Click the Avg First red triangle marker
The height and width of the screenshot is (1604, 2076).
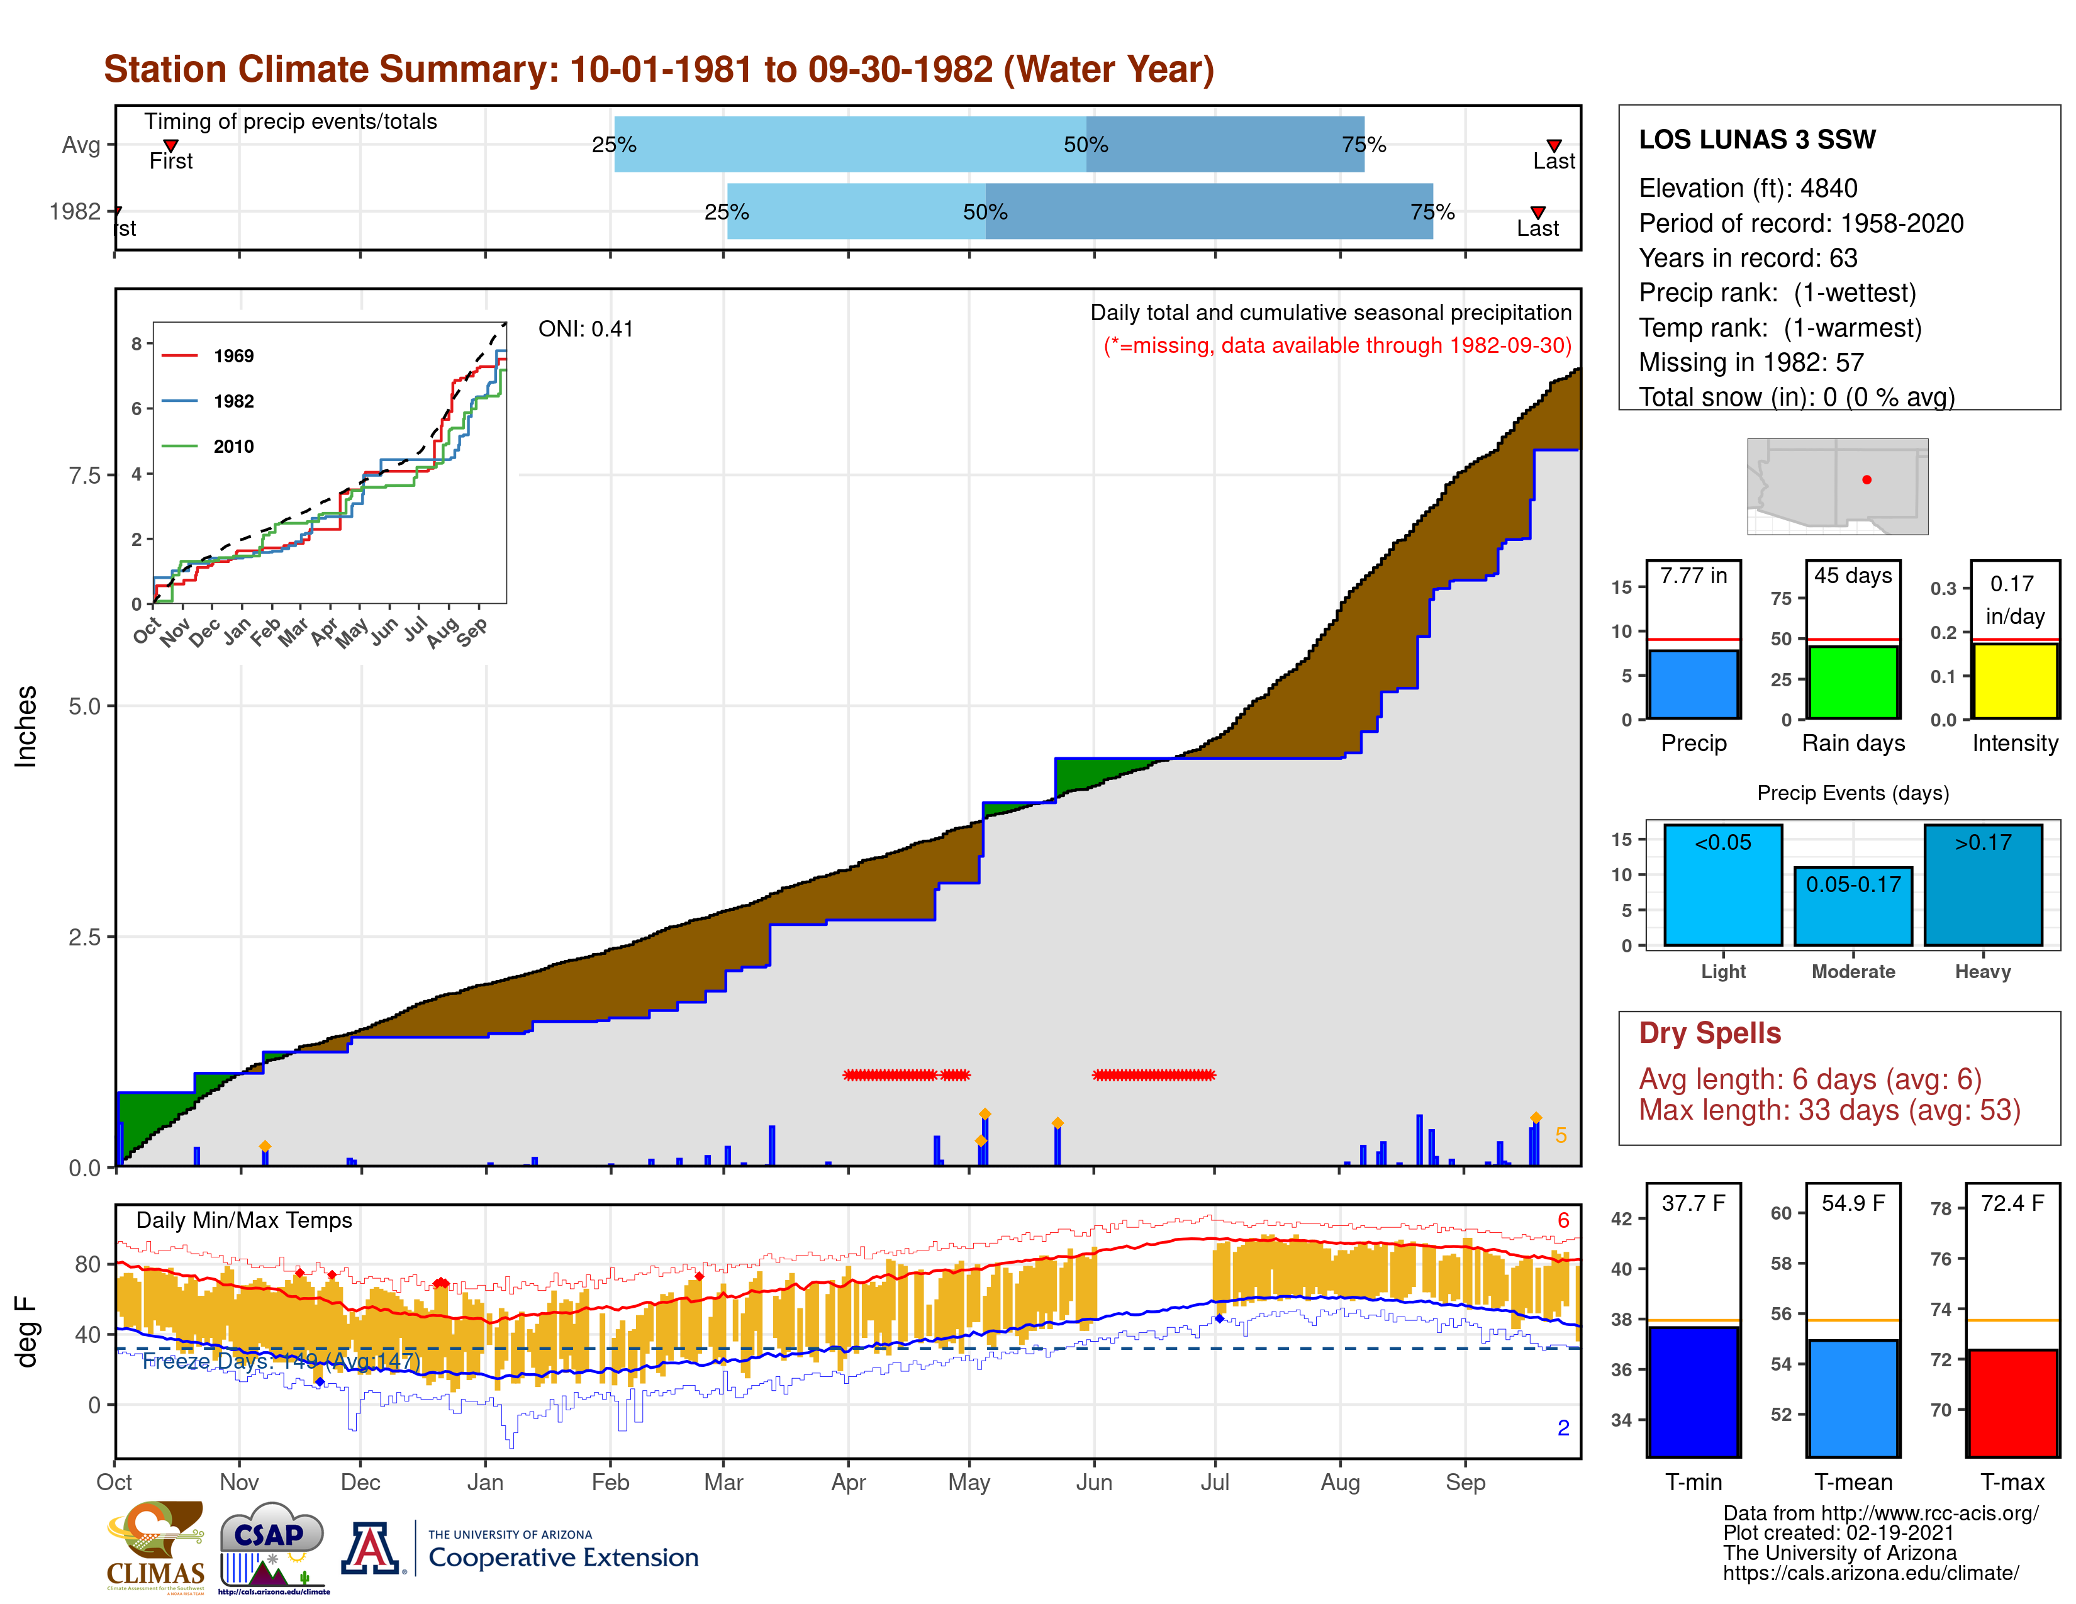pos(171,145)
